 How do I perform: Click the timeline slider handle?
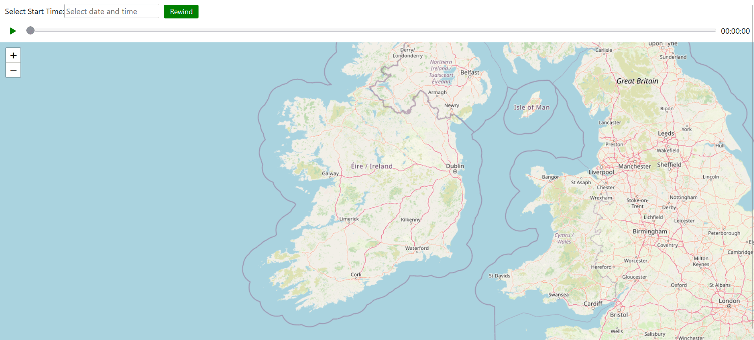(x=30, y=31)
